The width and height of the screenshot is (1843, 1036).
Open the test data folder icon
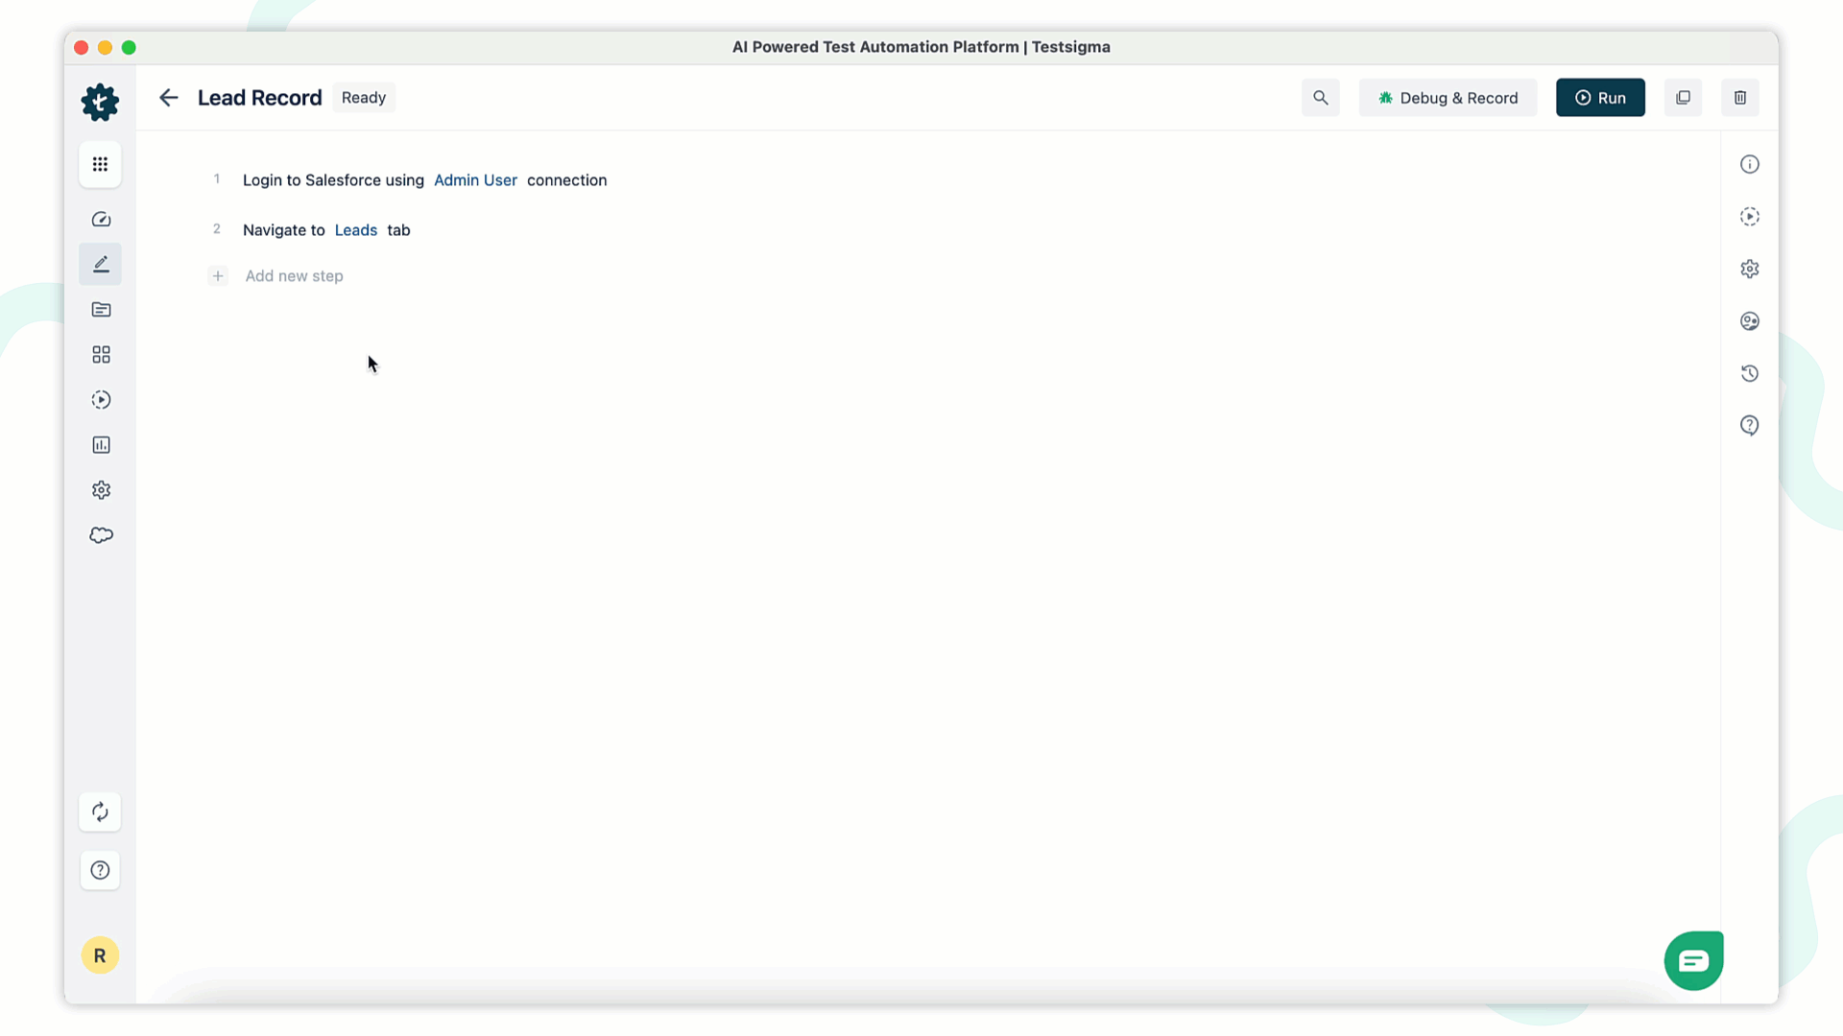pos(101,309)
